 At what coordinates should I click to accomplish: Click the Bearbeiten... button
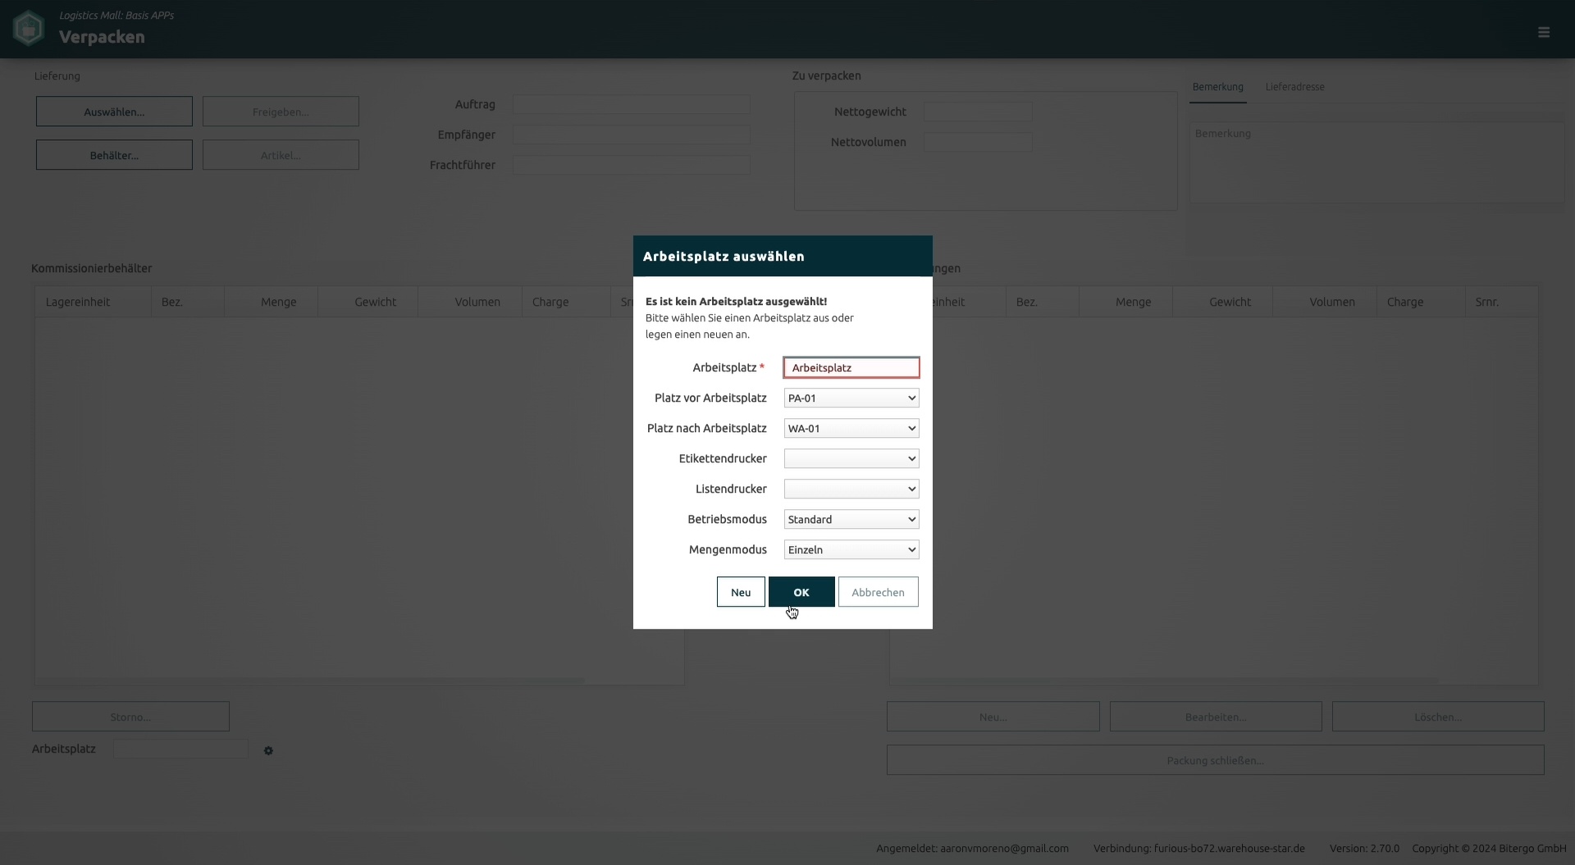(x=1216, y=717)
